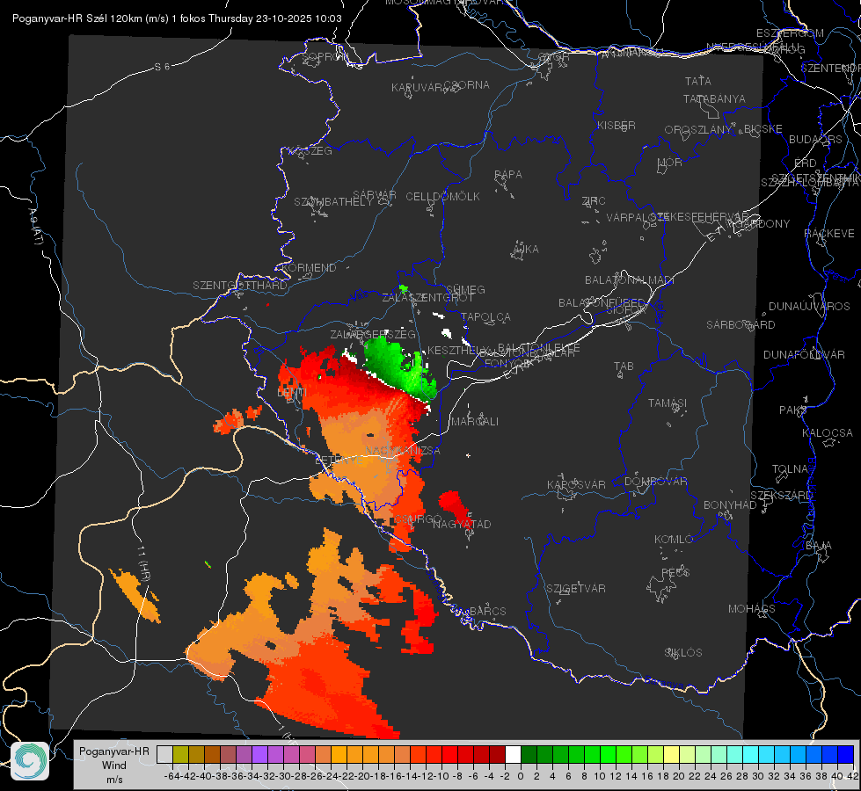Click the DUNAFÖLDVÁR city label
The image size is (861, 791).
(804, 354)
